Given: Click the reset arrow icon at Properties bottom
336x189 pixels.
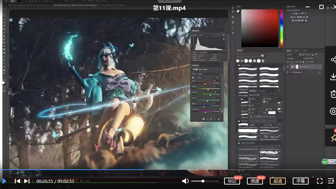Looking at the screenshot, I should click(x=211, y=119).
